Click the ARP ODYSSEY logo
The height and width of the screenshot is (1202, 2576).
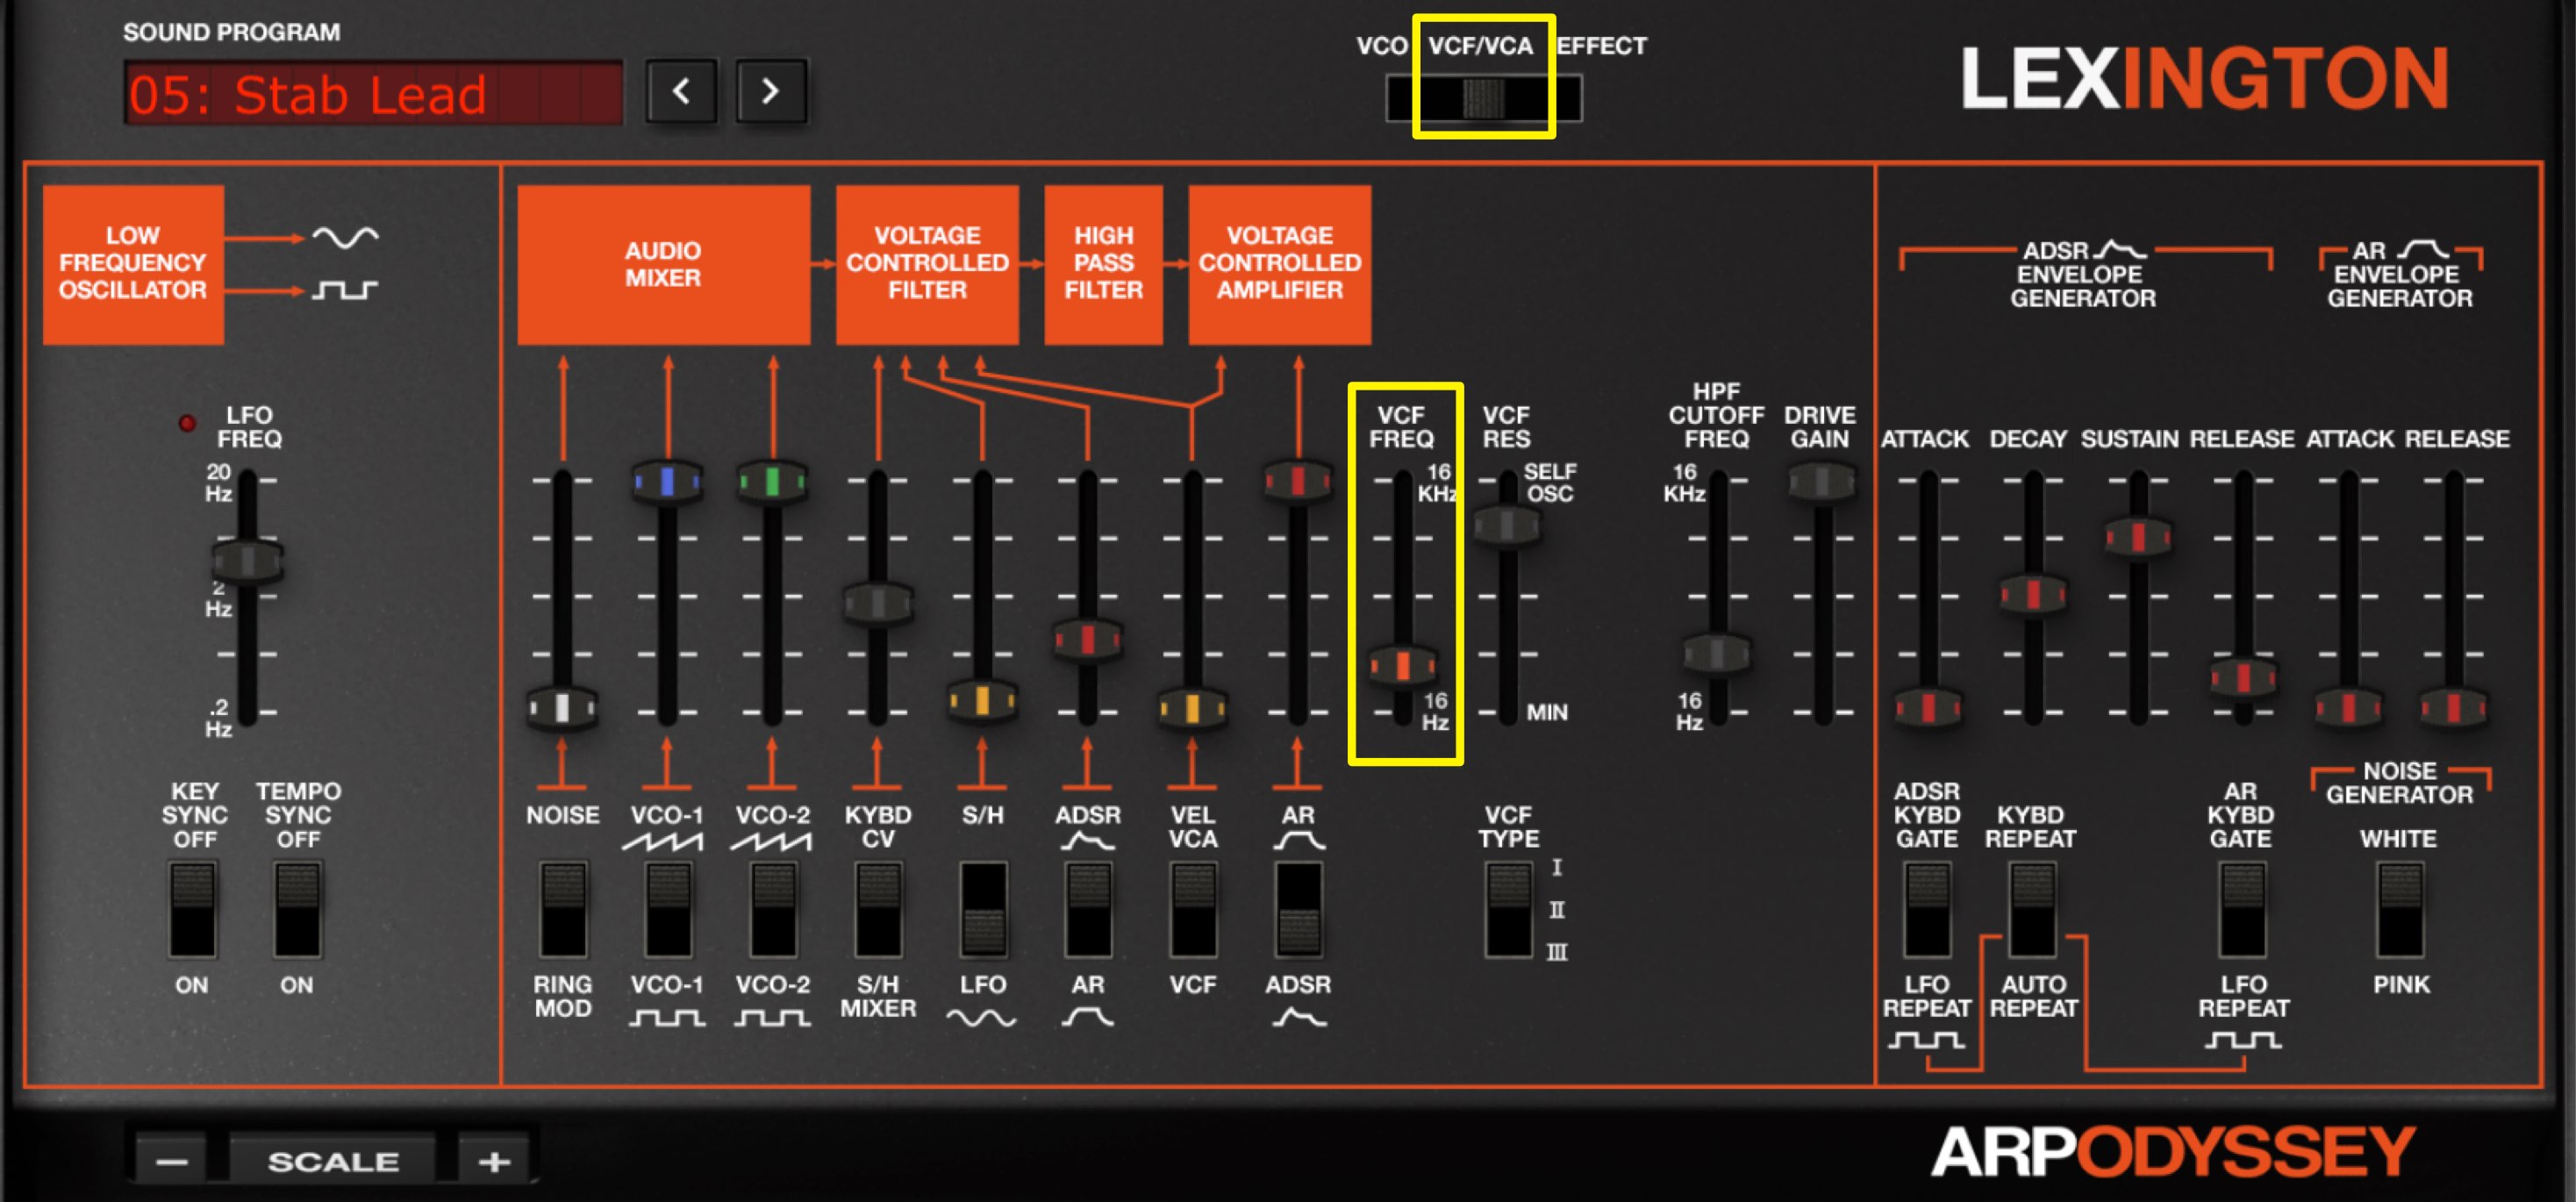click(2173, 1152)
